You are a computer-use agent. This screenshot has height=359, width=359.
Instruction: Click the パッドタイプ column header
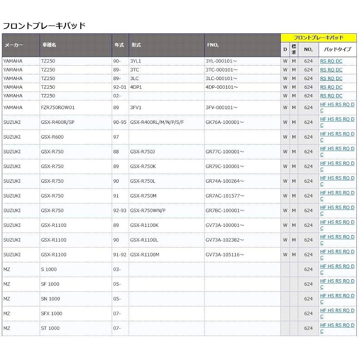point(337,49)
